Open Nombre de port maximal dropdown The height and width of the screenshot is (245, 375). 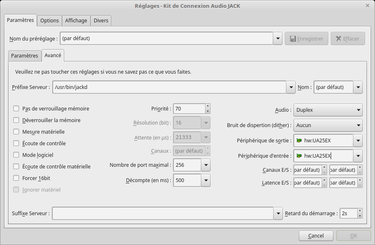(205, 165)
